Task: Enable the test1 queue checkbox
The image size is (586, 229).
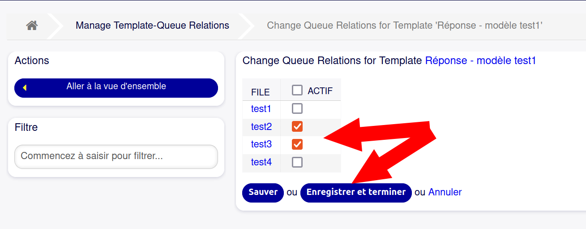Action: 297,108
